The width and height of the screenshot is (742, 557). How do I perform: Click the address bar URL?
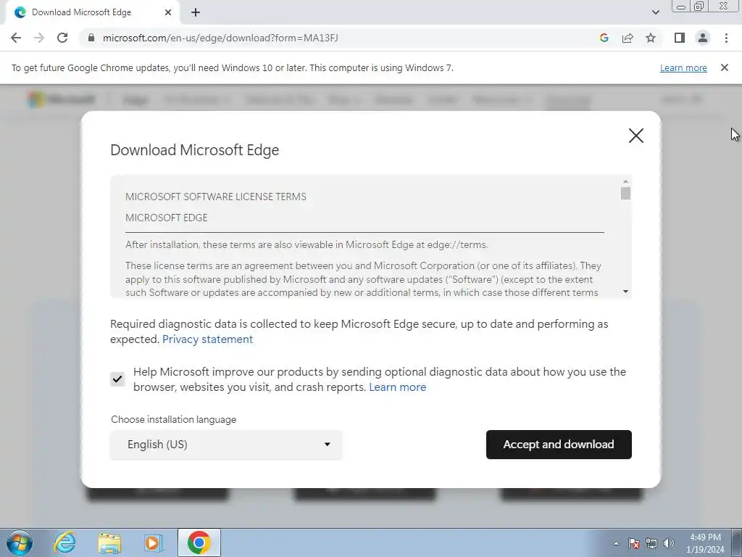[220, 38]
